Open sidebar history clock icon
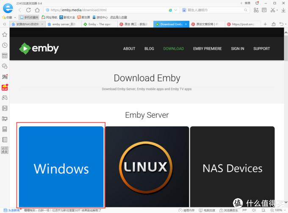This screenshot has height=213, width=288. (5, 45)
